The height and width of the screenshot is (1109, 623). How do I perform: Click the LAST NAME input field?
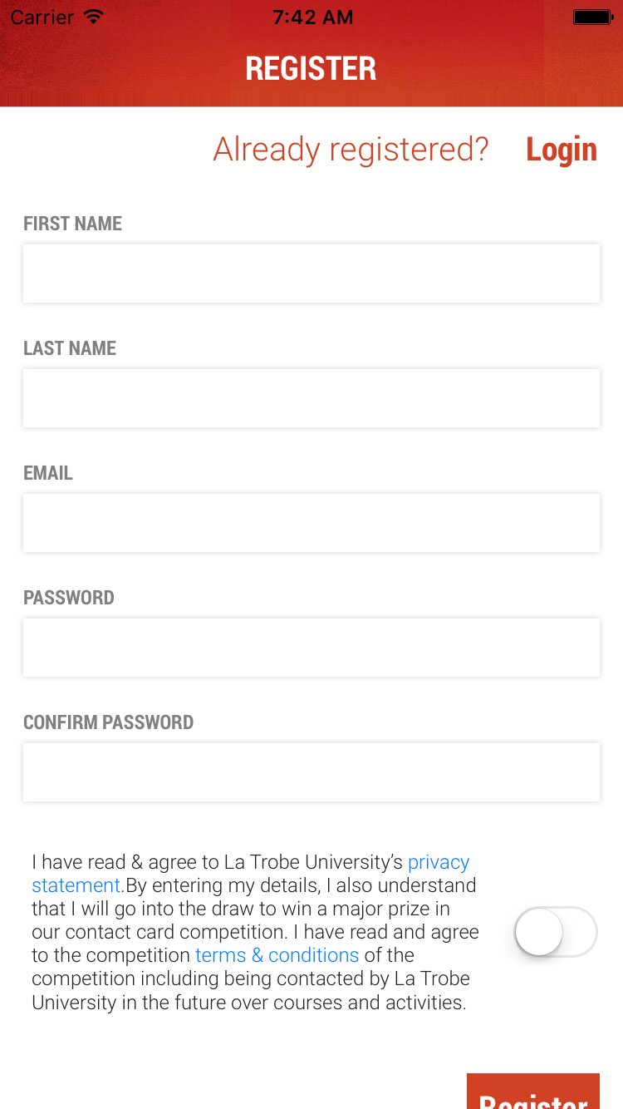click(311, 397)
